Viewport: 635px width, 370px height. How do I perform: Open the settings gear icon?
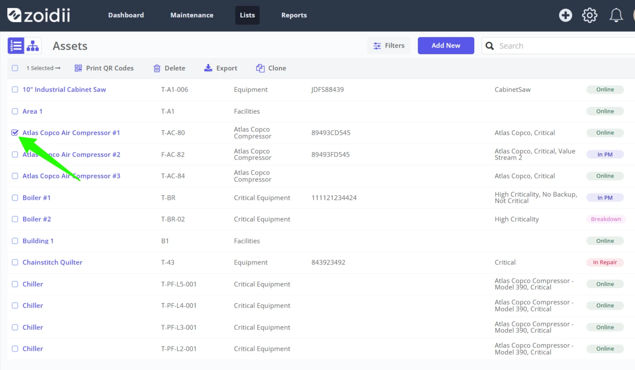pyautogui.click(x=590, y=15)
